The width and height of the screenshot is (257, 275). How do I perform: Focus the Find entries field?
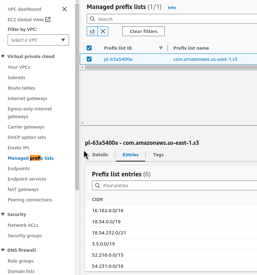(174, 185)
